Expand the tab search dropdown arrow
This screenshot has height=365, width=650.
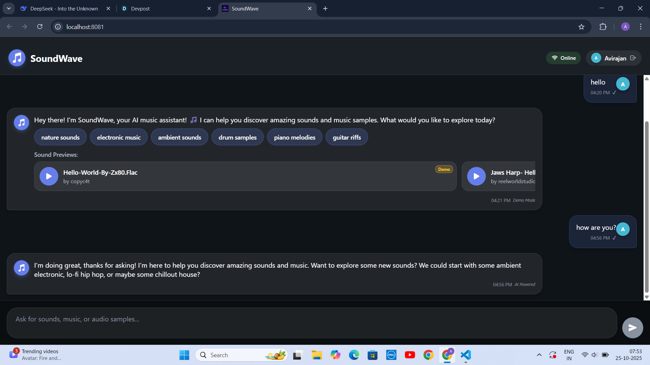(9, 8)
